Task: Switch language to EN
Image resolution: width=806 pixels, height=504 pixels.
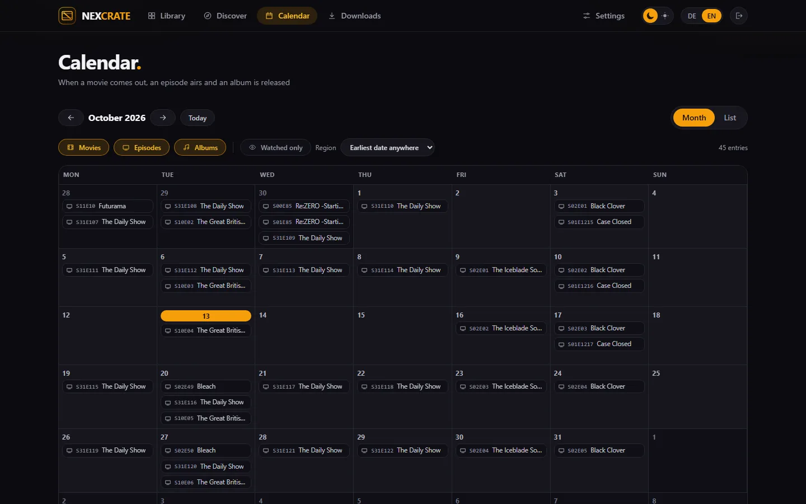Action: (x=711, y=16)
